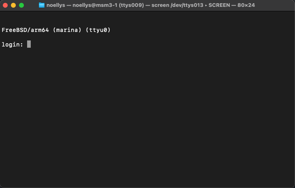The image size is (295, 188).
Task: Minimize the terminal with yellow button
Action: [13, 5]
